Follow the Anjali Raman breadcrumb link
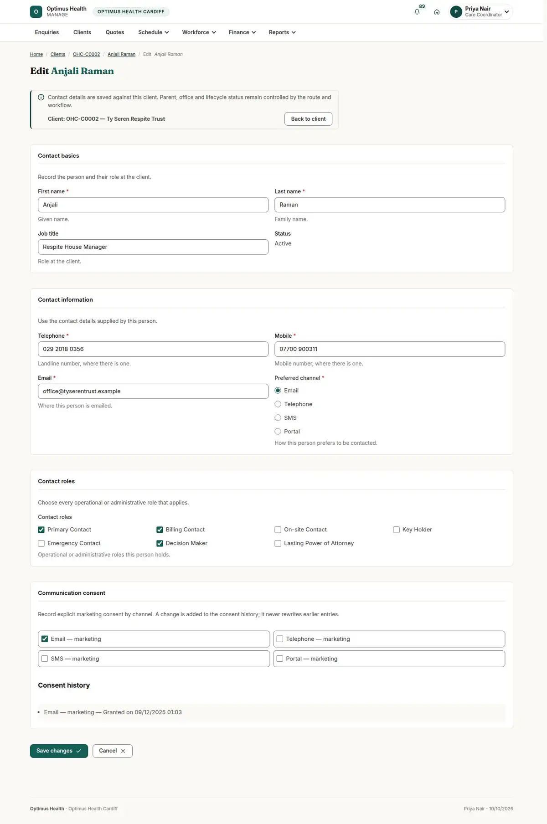 coord(121,54)
